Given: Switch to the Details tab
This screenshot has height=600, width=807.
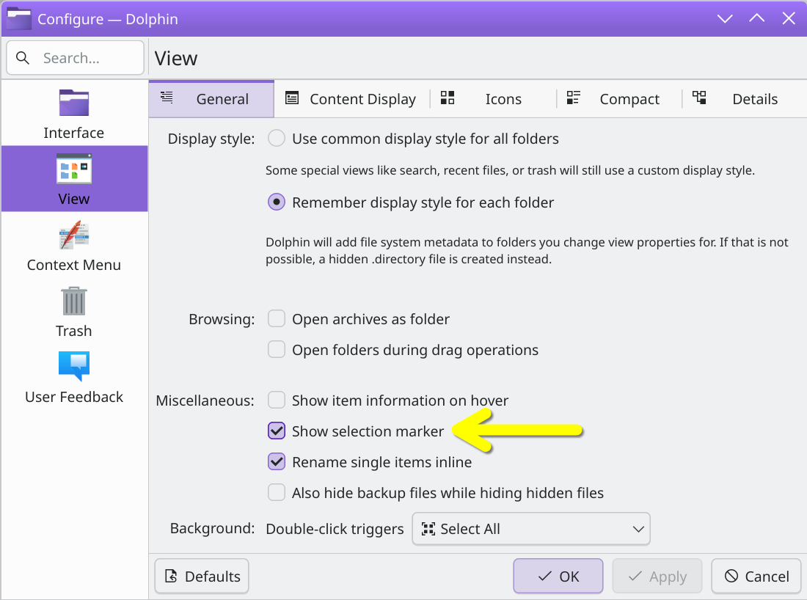Looking at the screenshot, I should tap(744, 99).
